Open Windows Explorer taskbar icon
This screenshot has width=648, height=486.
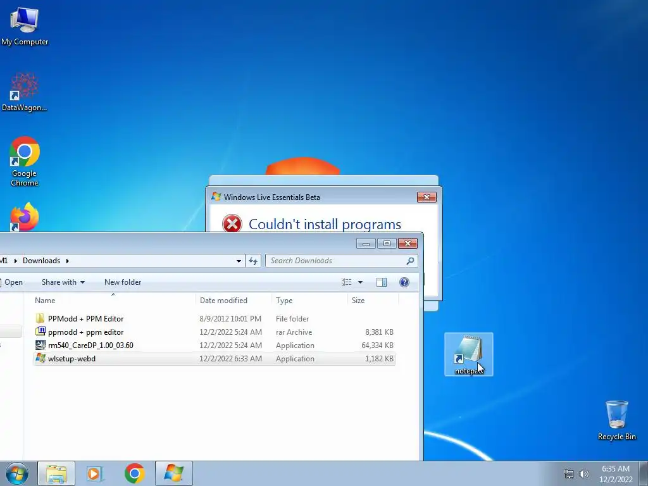56,473
